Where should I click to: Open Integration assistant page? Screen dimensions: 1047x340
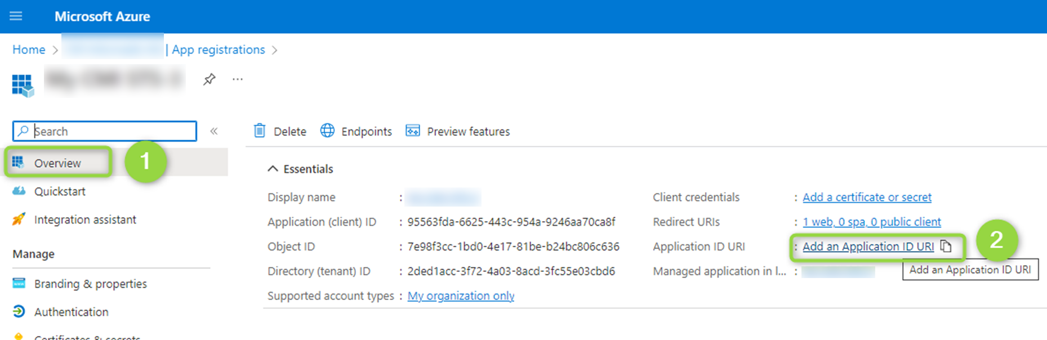click(85, 220)
